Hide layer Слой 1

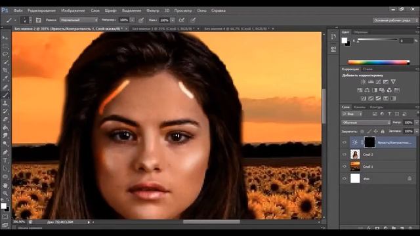click(345, 167)
